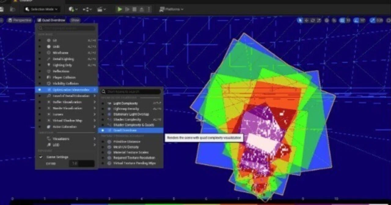Expand the Actor Coloration submenu
This screenshot has width=391, height=205.
point(66,126)
